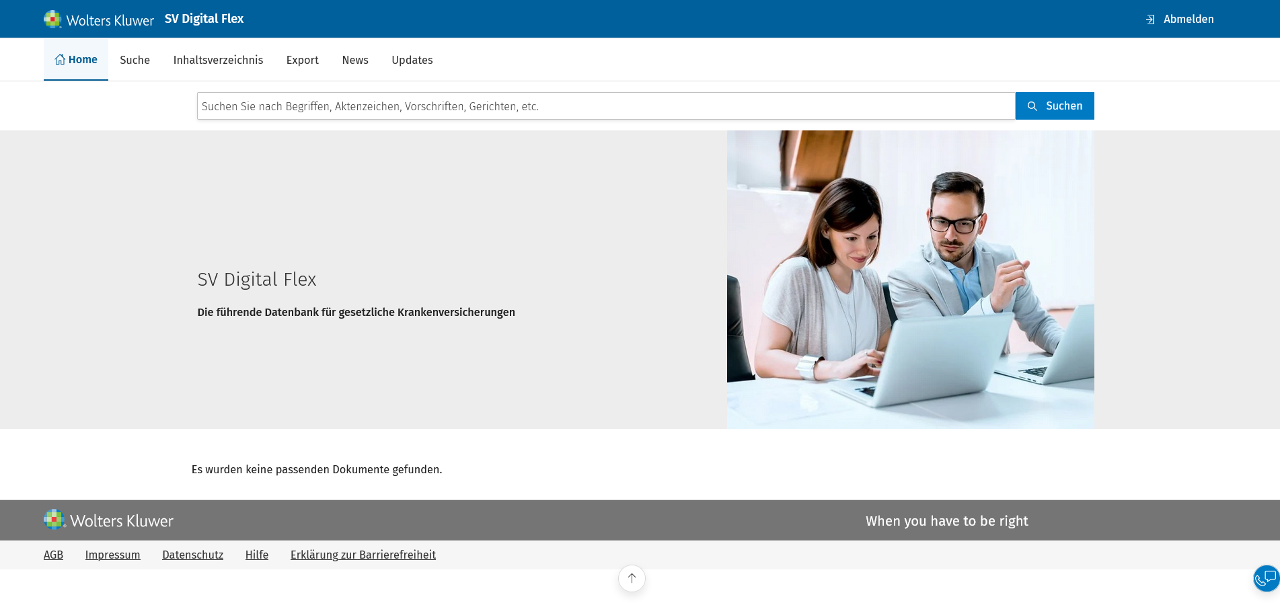Image resolution: width=1280 pixels, height=603 pixels.
Task: Click the Wolters Kluwer footer logo
Action: tap(109, 520)
